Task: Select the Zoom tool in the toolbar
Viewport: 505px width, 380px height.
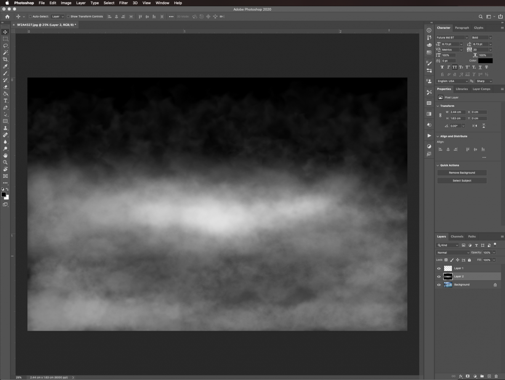Action: click(5, 162)
